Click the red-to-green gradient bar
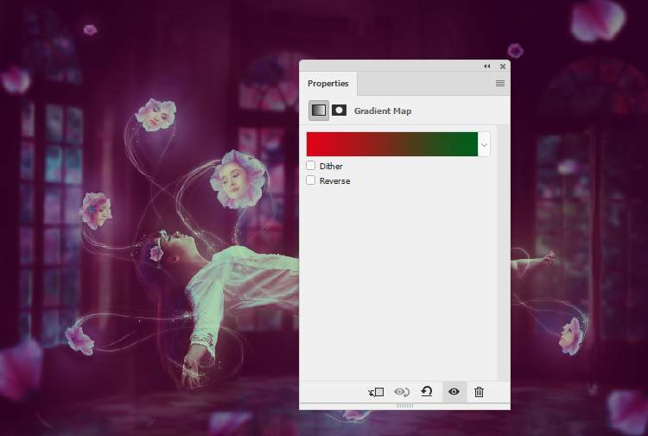 tap(391, 144)
